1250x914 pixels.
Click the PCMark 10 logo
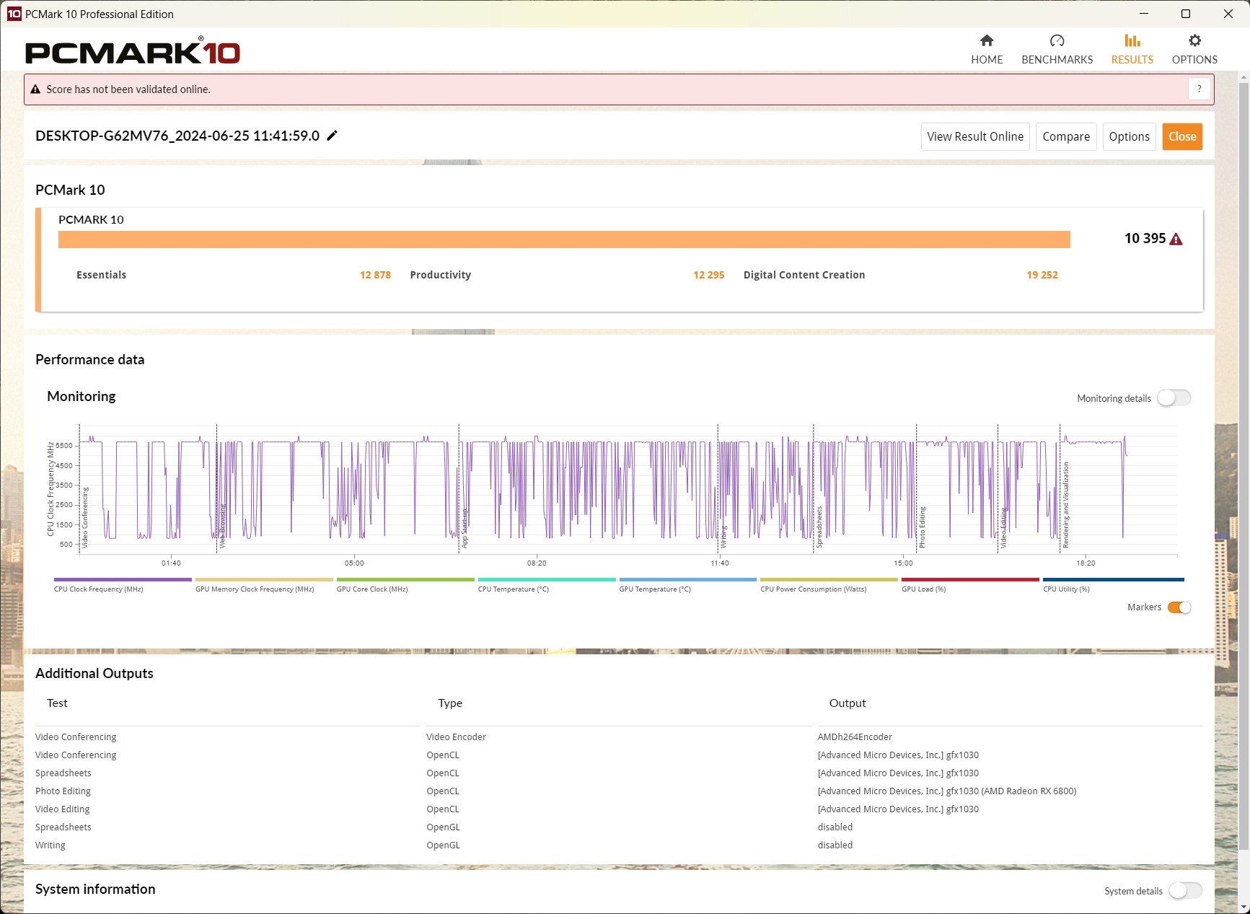(x=133, y=50)
